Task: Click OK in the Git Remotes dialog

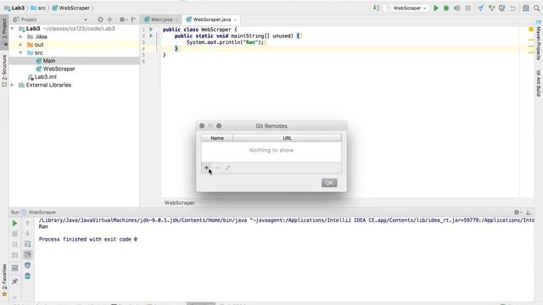Action: pos(329,183)
